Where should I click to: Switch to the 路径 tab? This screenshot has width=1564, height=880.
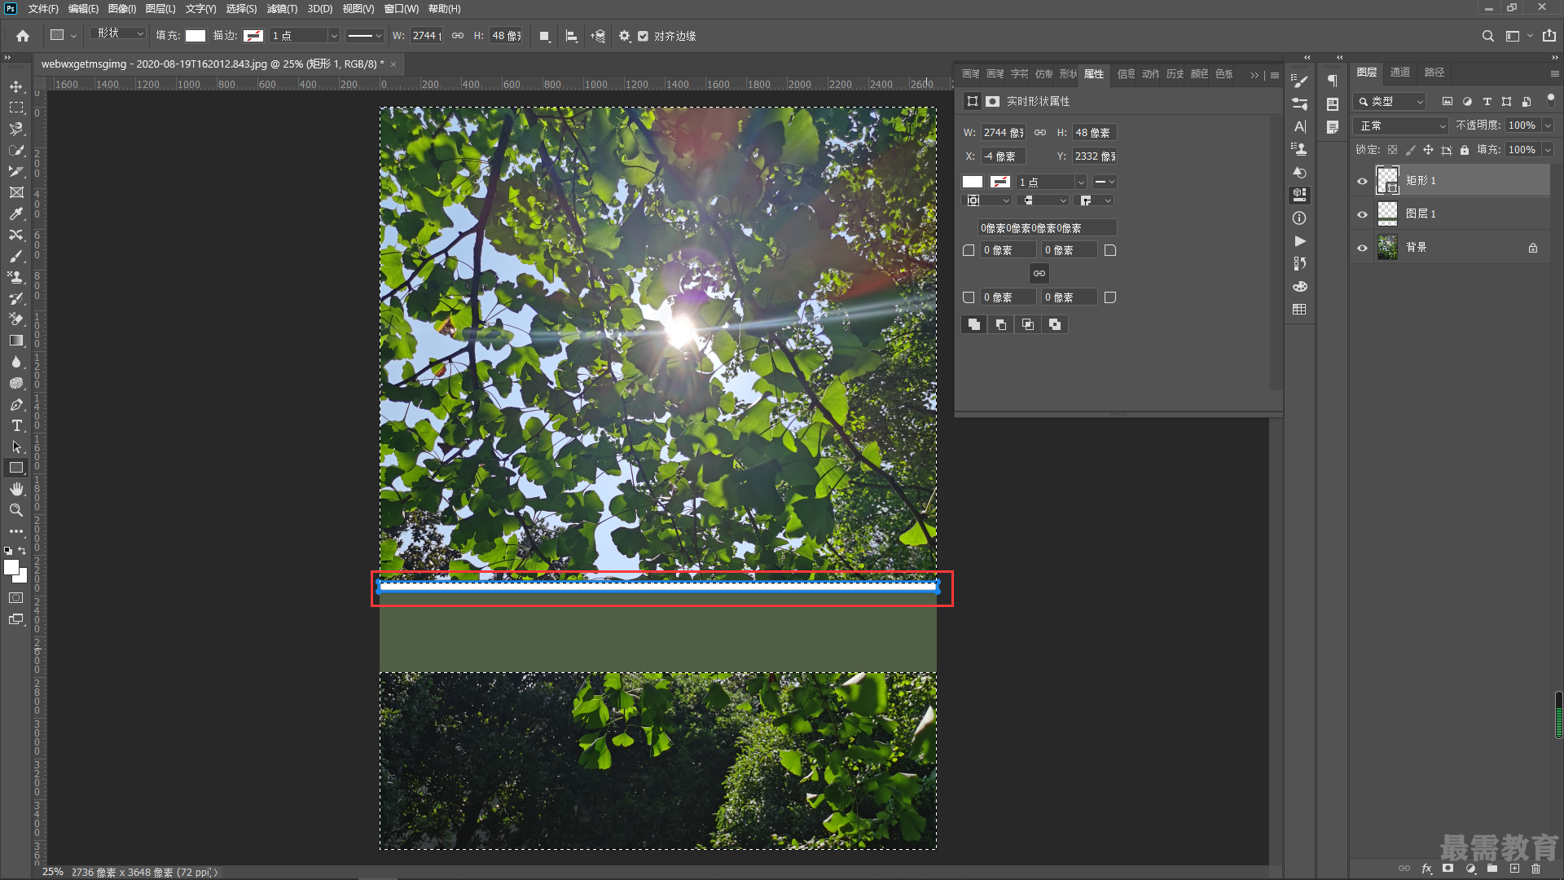pos(1434,73)
